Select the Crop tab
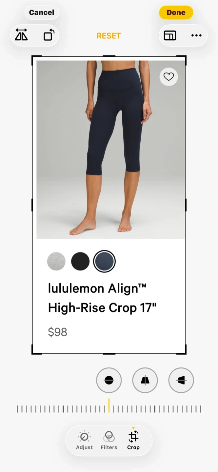The image size is (218, 472). pos(133,440)
